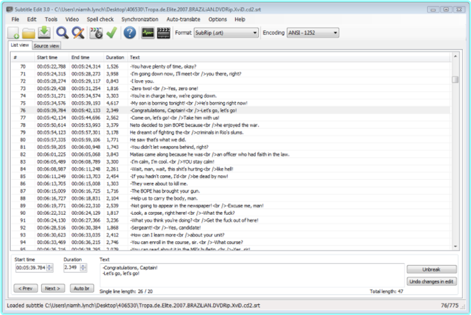
Task: Select the List view tab
Action: click(20, 45)
